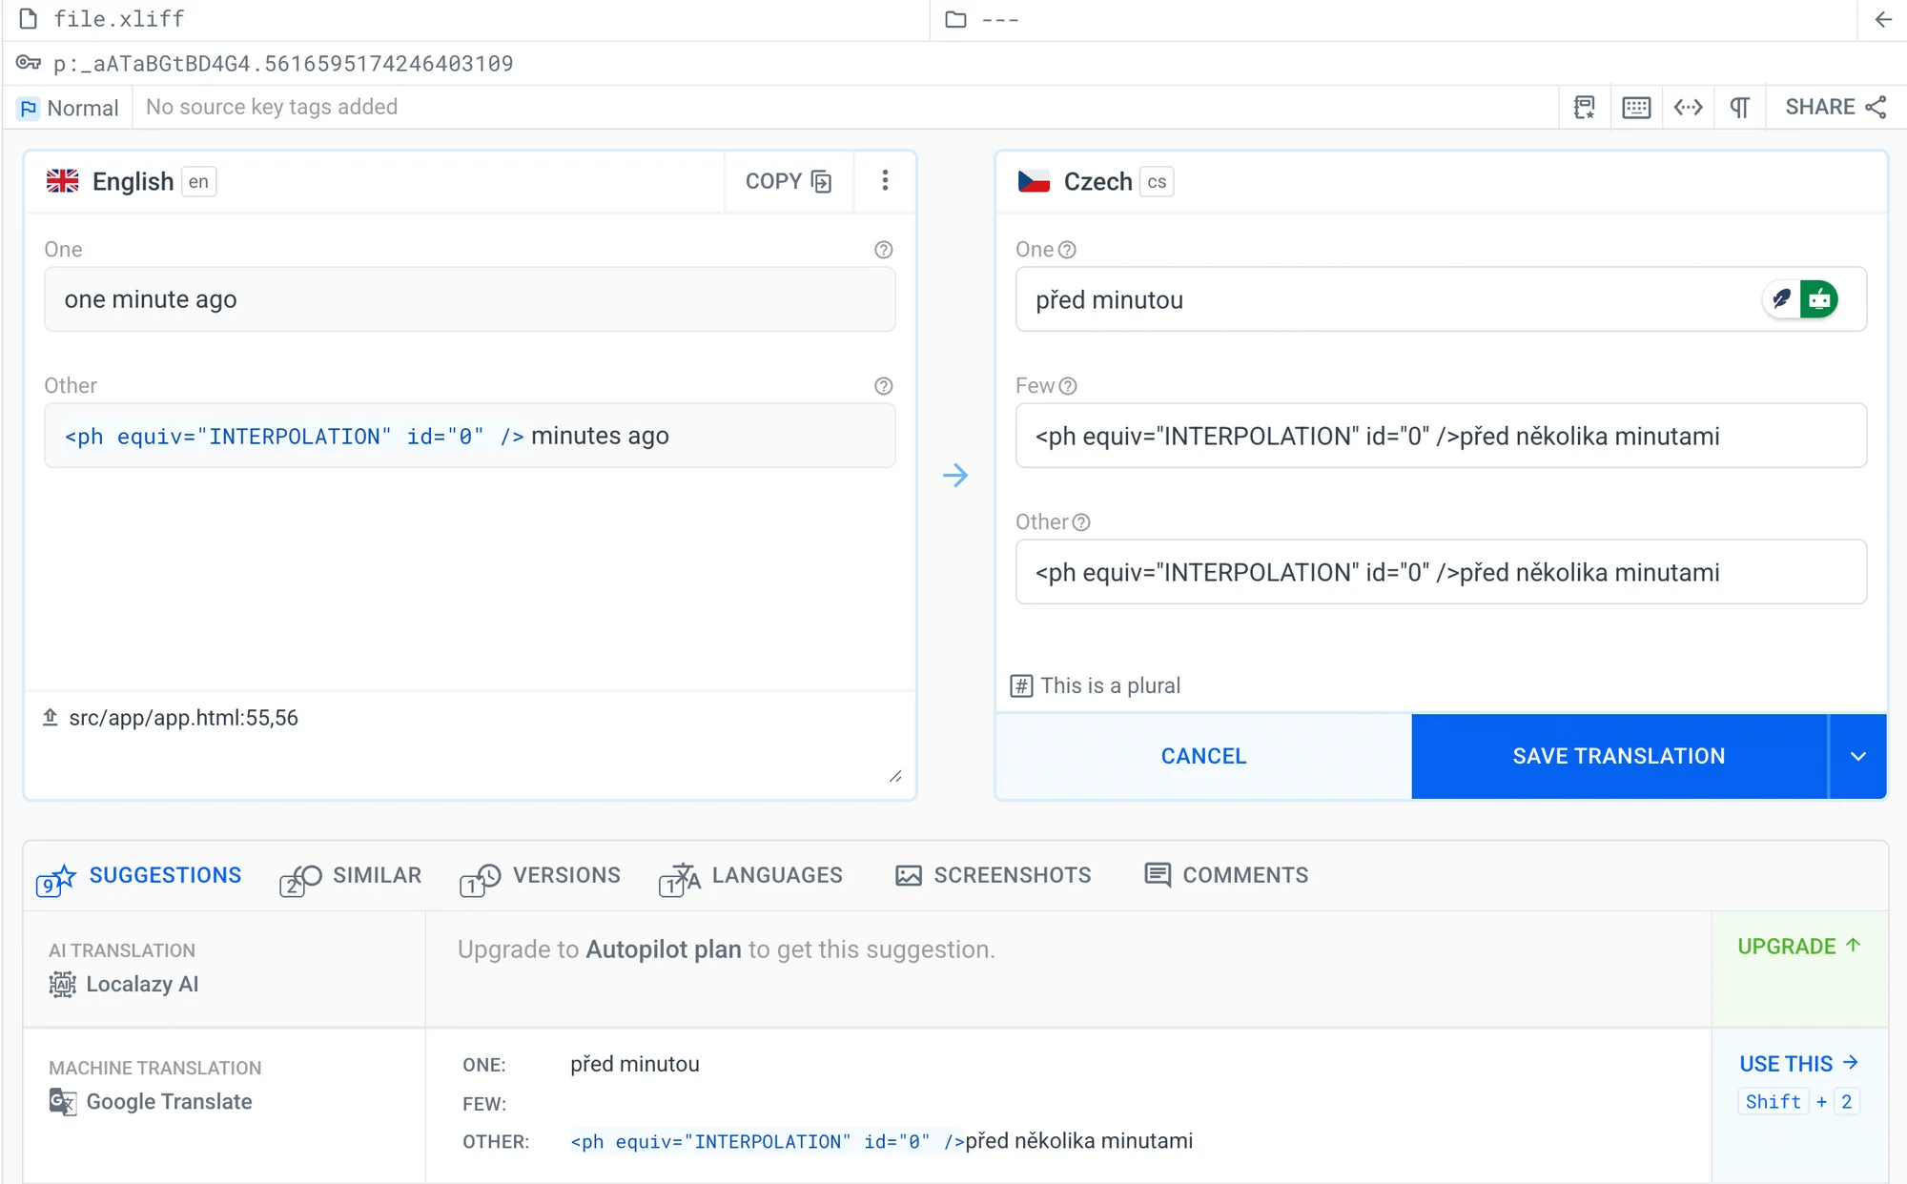Image resolution: width=1907 pixels, height=1184 pixels.
Task: Click the Czech Other translation input field
Action: click(x=1440, y=572)
